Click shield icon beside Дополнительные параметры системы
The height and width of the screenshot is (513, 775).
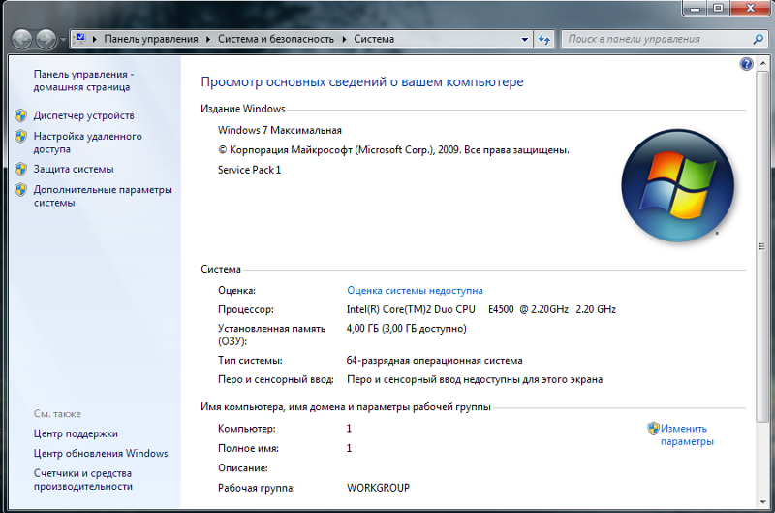20,190
